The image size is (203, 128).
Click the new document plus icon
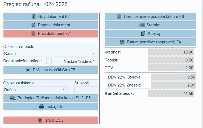click(x=34, y=16)
